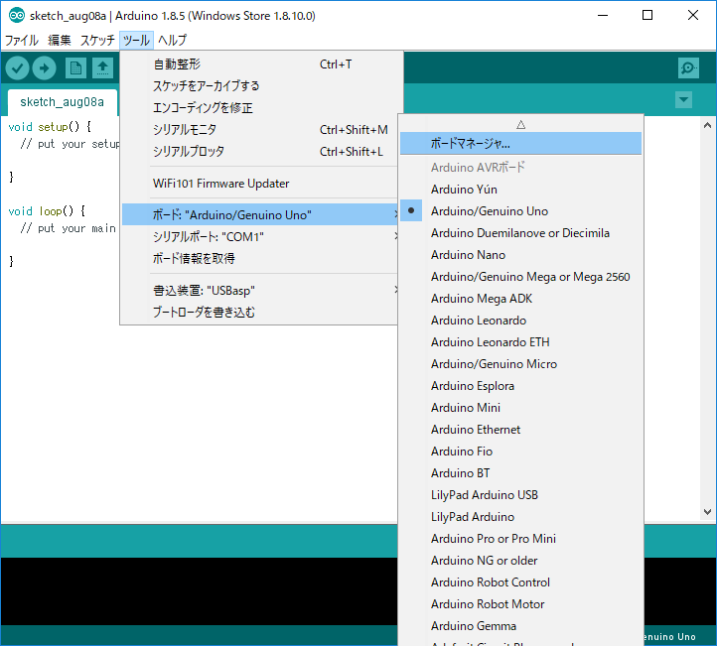
Task: Select エンコーディングを修正 menu entry
Action: (x=260, y=108)
